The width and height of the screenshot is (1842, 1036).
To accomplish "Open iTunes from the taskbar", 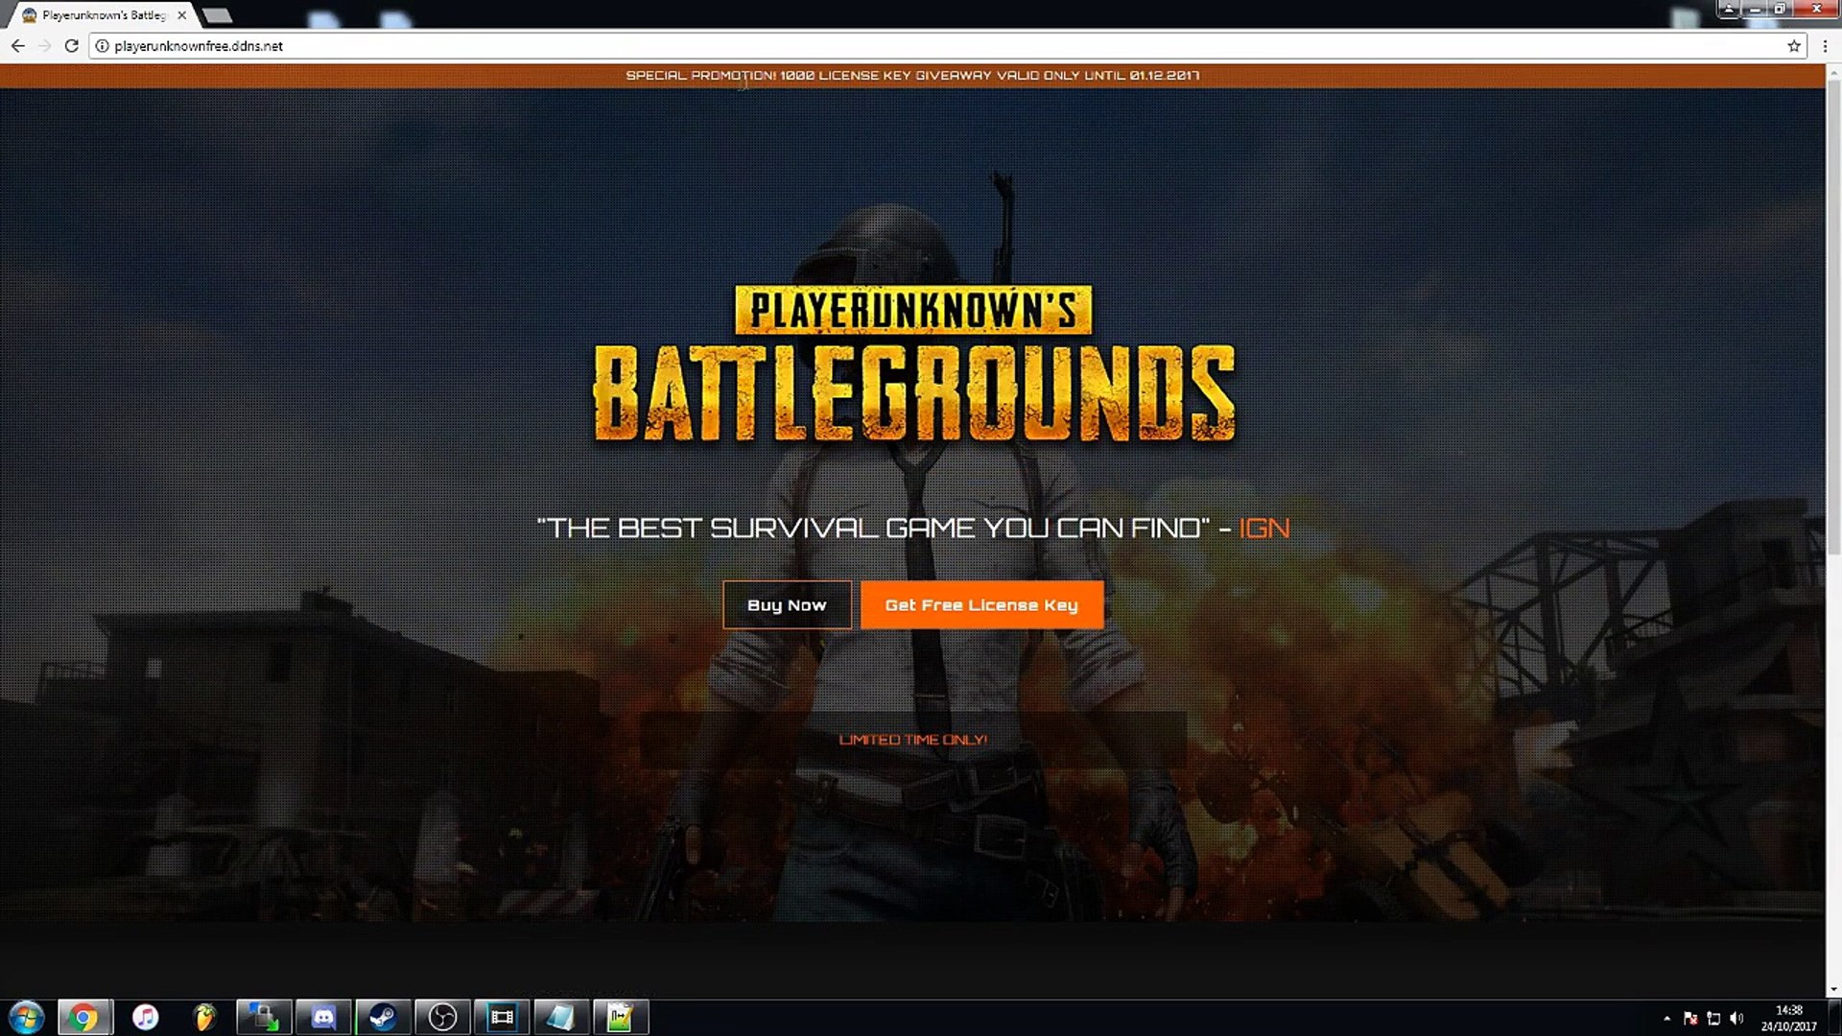I will pos(145,1017).
